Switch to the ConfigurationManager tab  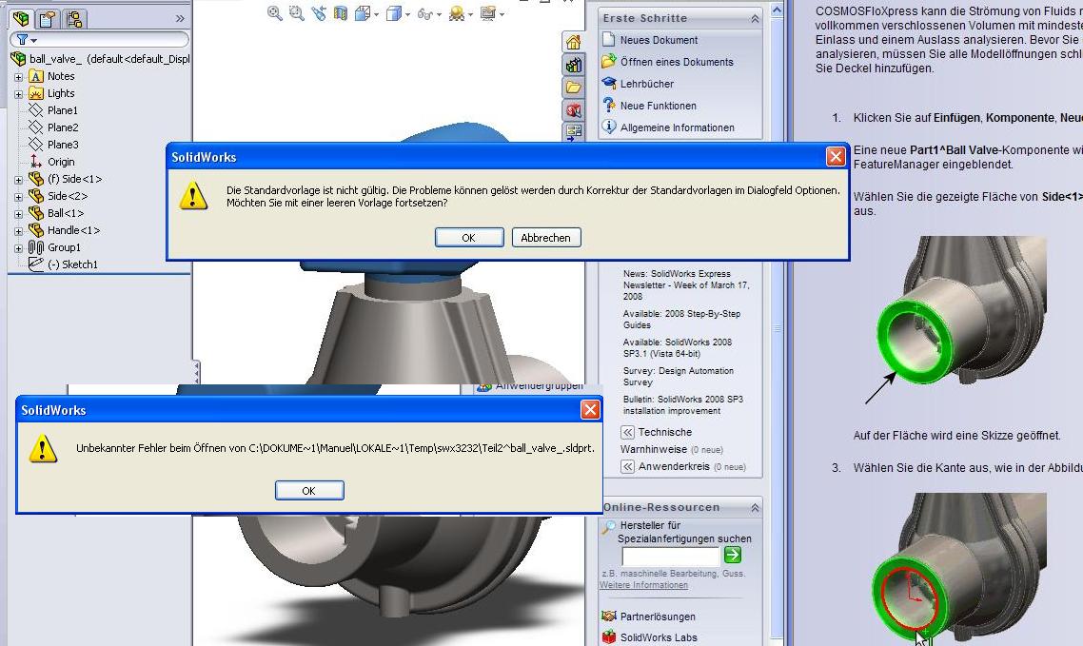pos(72,19)
